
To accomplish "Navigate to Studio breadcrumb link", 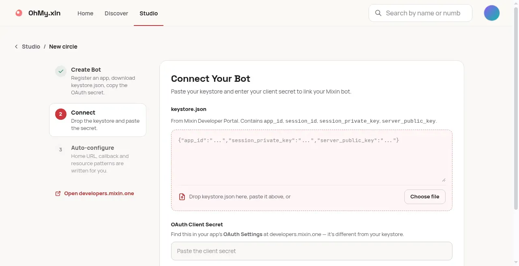I will [31, 47].
